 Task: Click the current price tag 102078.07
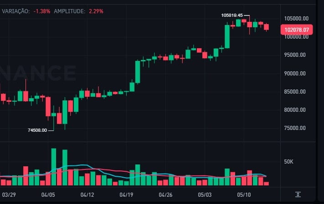click(296, 30)
